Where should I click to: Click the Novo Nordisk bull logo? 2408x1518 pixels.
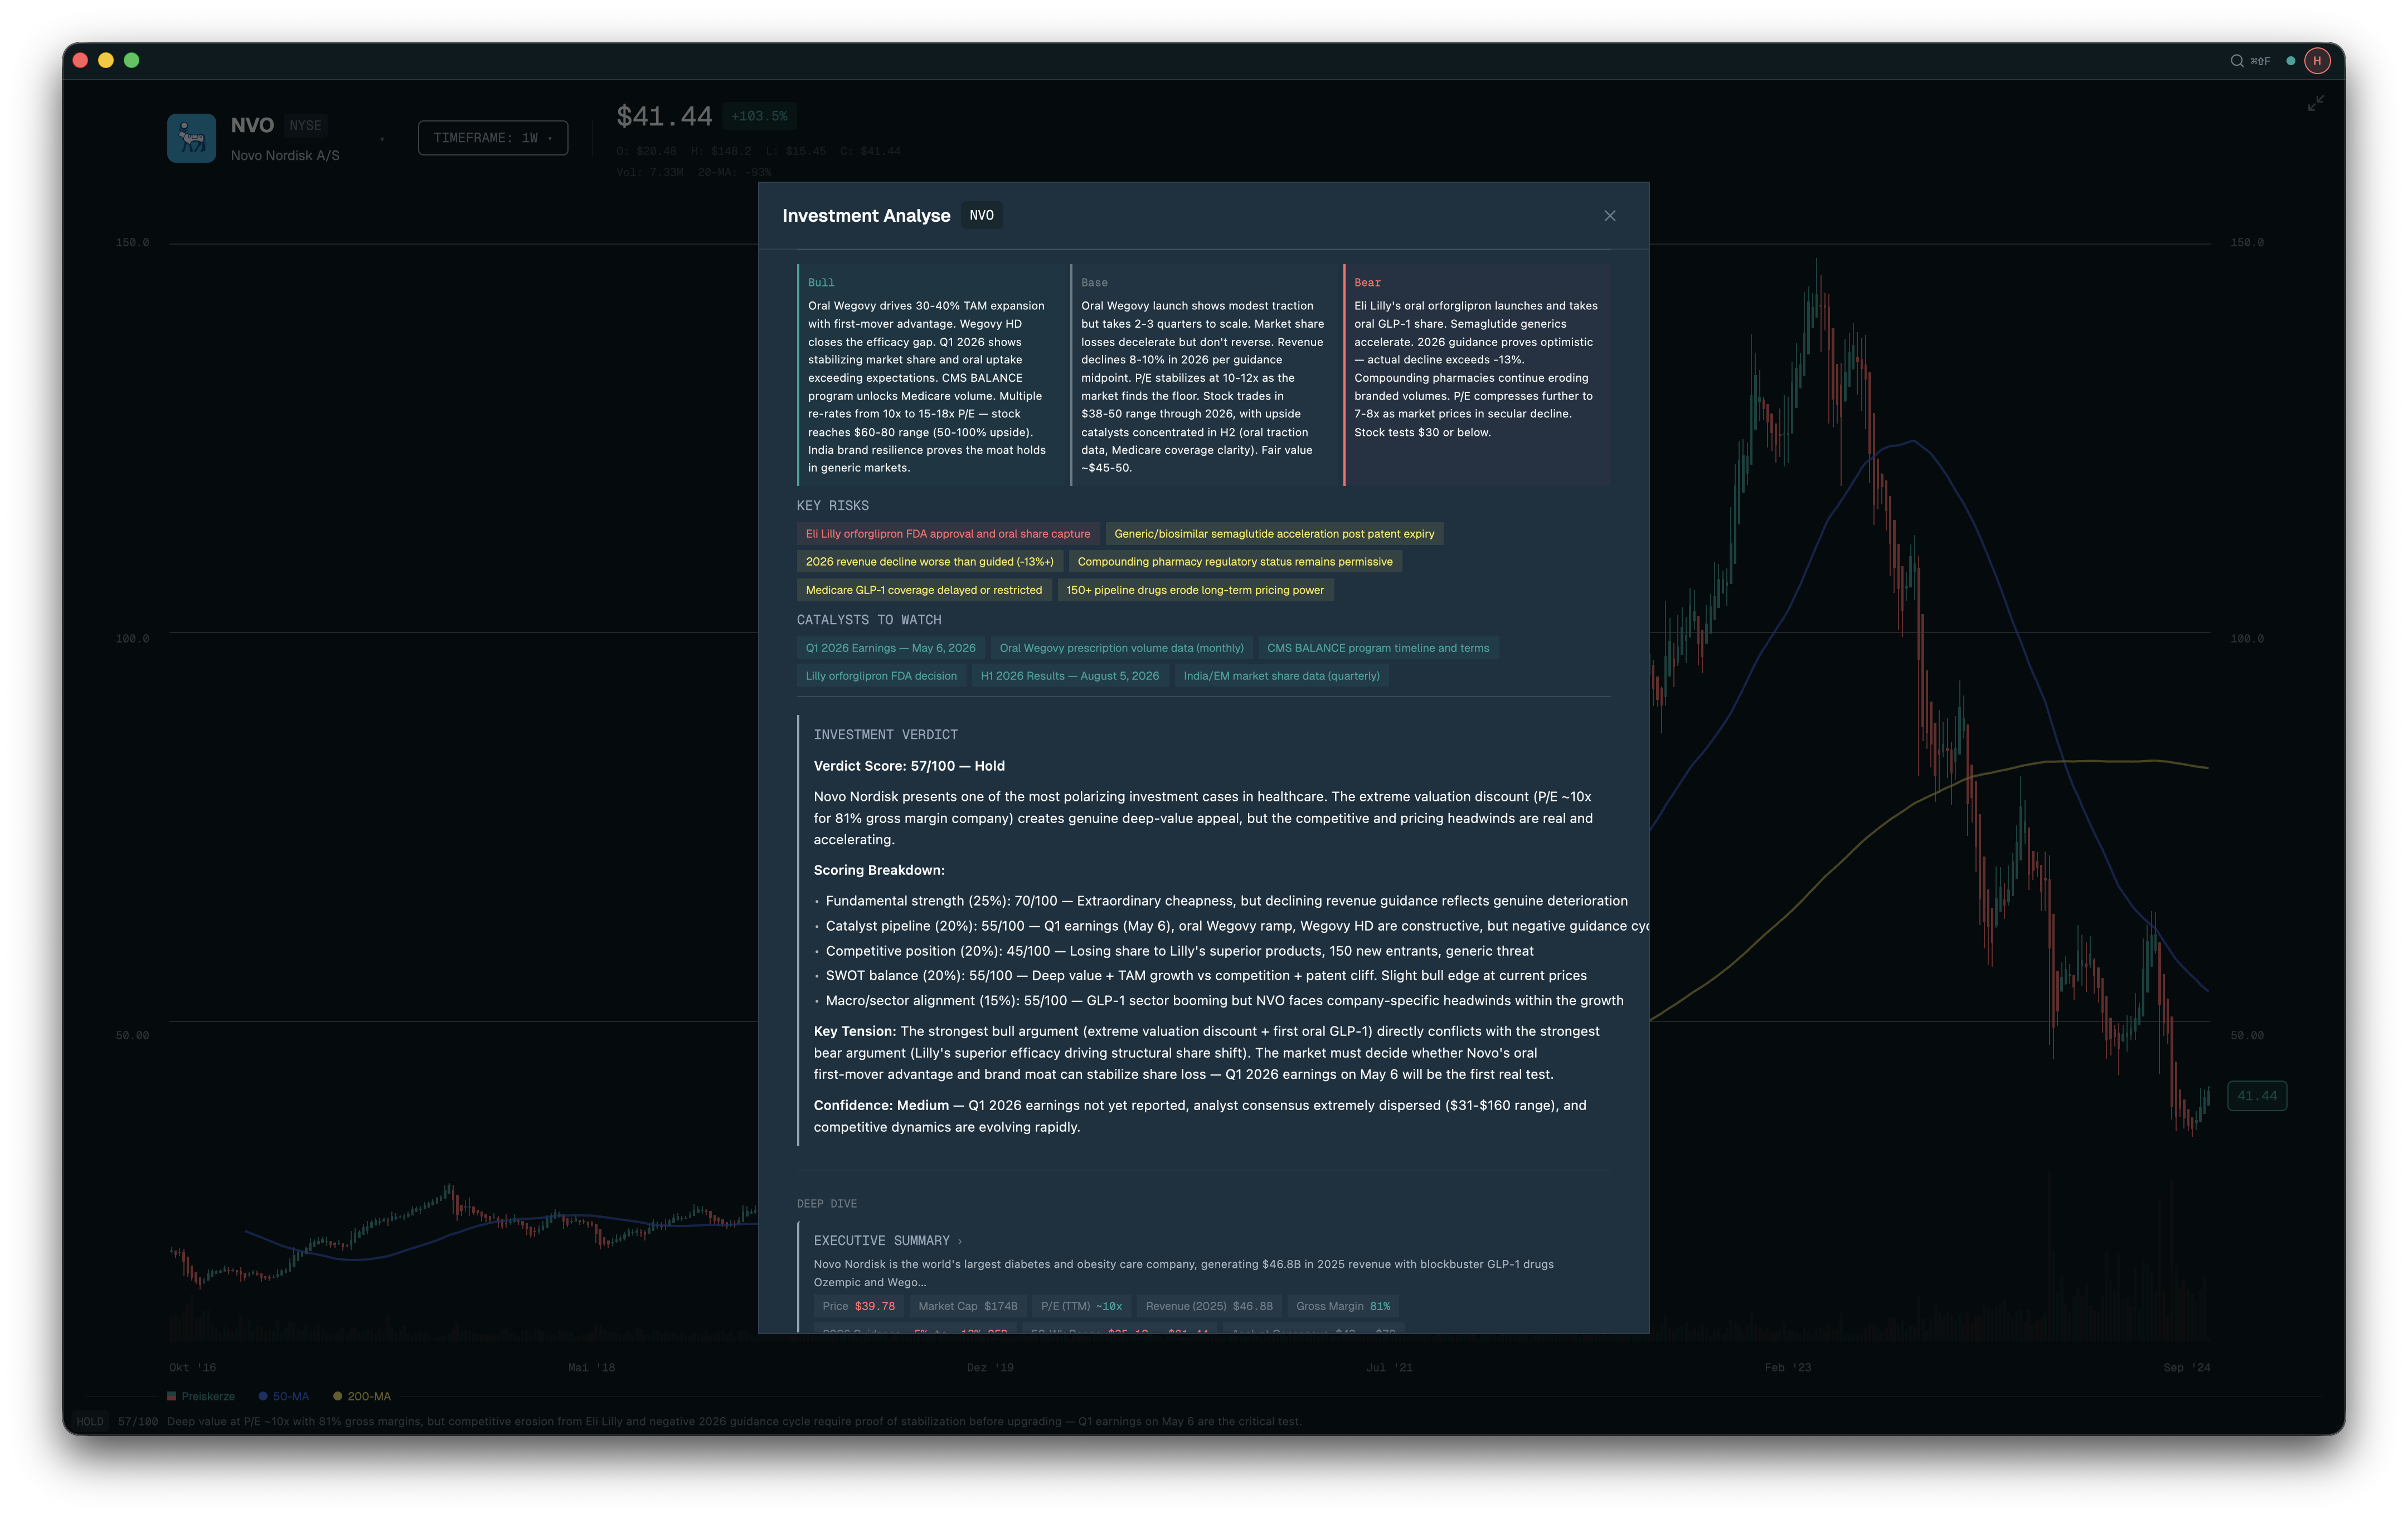point(191,137)
